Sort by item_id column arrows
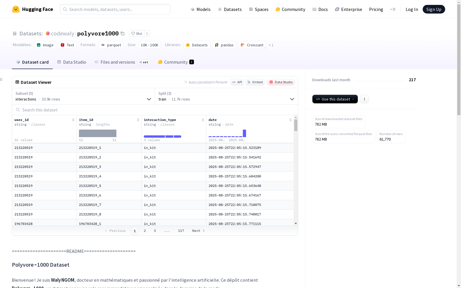Viewport: 461px width, 288px height. click(138, 120)
